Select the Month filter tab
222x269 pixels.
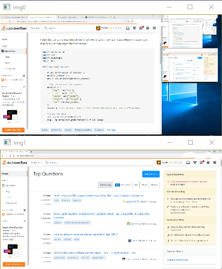(x=154, y=185)
